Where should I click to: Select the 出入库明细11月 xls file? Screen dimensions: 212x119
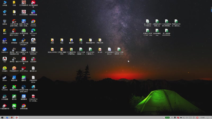[147, 23]
